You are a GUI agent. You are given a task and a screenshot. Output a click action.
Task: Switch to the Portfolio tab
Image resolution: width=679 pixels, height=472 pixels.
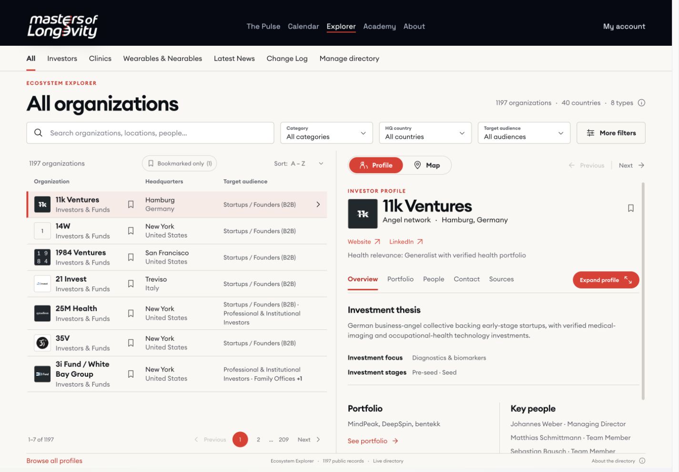pyautogui.click(x=400, y=279)
